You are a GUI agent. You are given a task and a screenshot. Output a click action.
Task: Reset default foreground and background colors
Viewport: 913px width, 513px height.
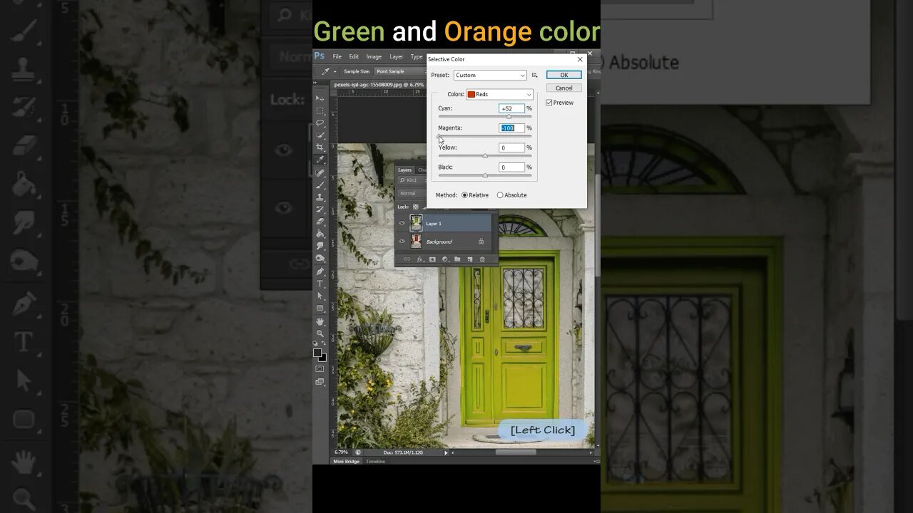click(316, 343)
